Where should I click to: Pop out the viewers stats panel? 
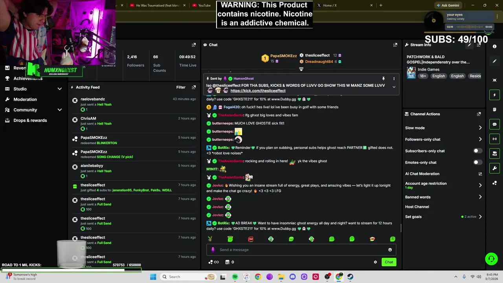(x=194, y=45)
